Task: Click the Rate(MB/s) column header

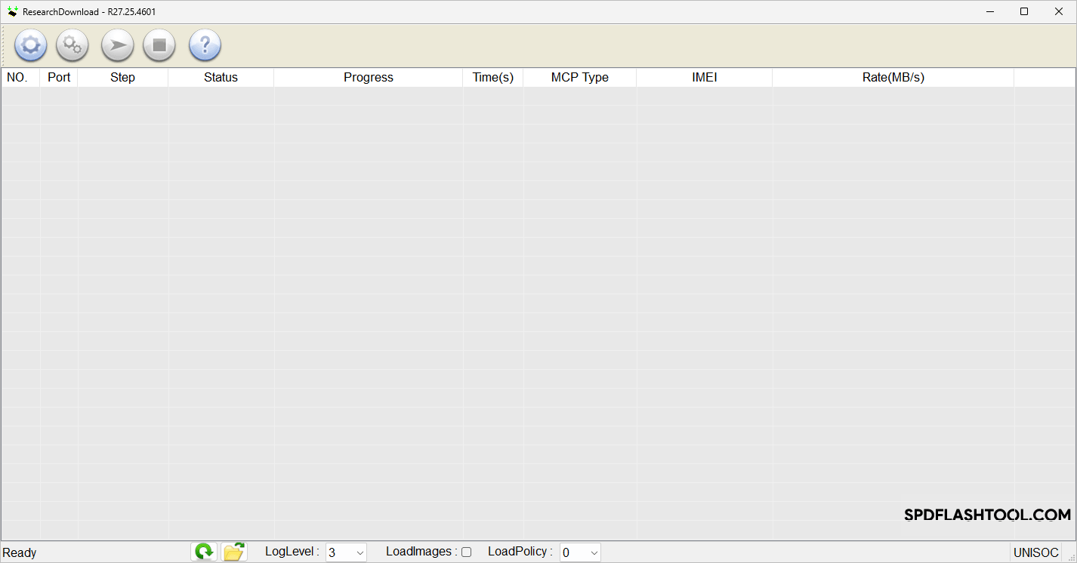Action: pos(893,77)
